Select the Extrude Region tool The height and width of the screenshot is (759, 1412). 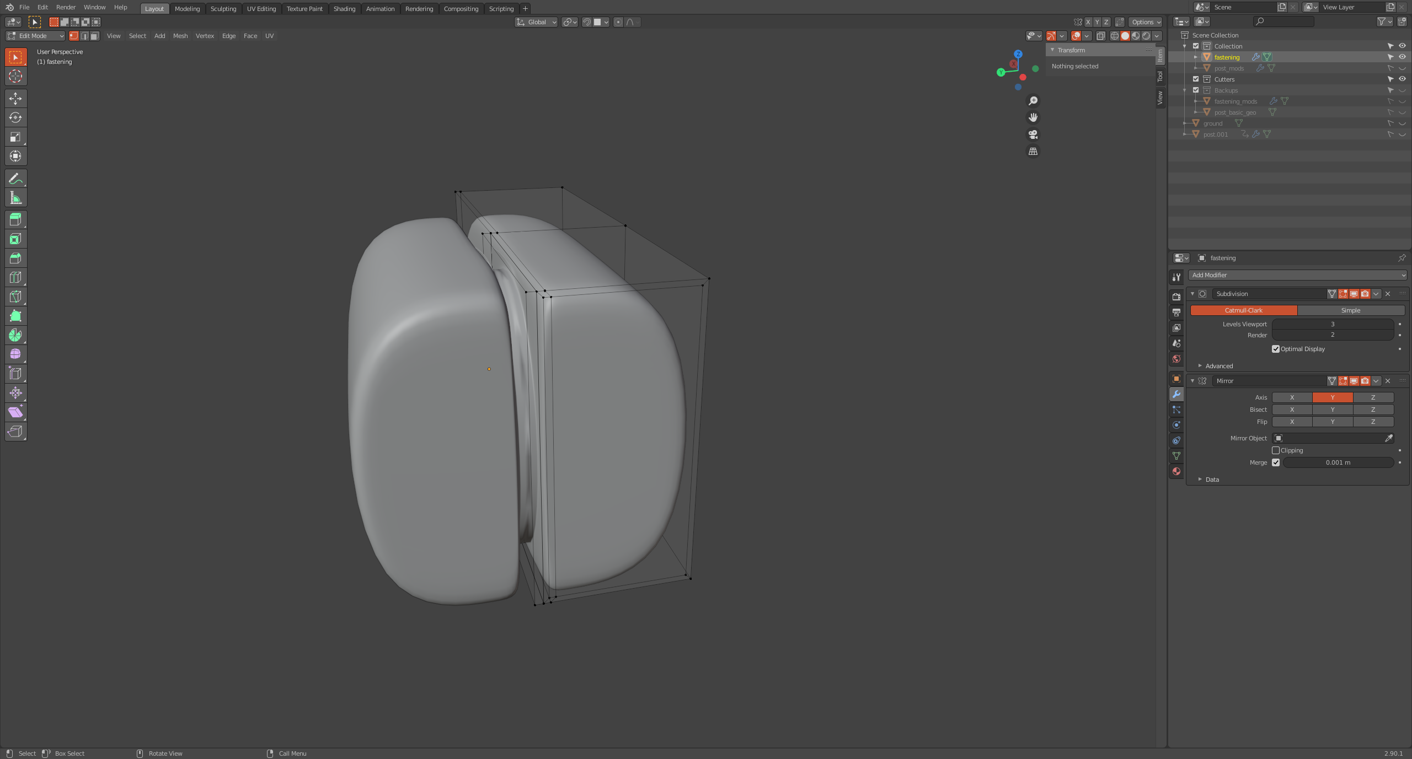click(15, 219)
